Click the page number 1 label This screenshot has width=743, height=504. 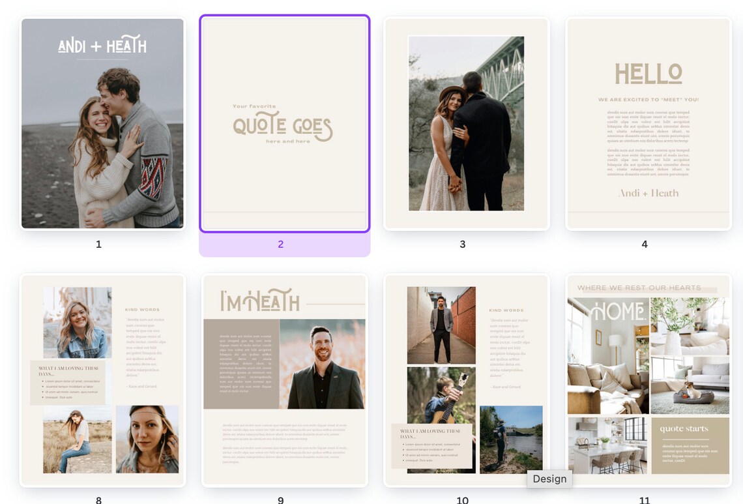(x=98, y=244)
